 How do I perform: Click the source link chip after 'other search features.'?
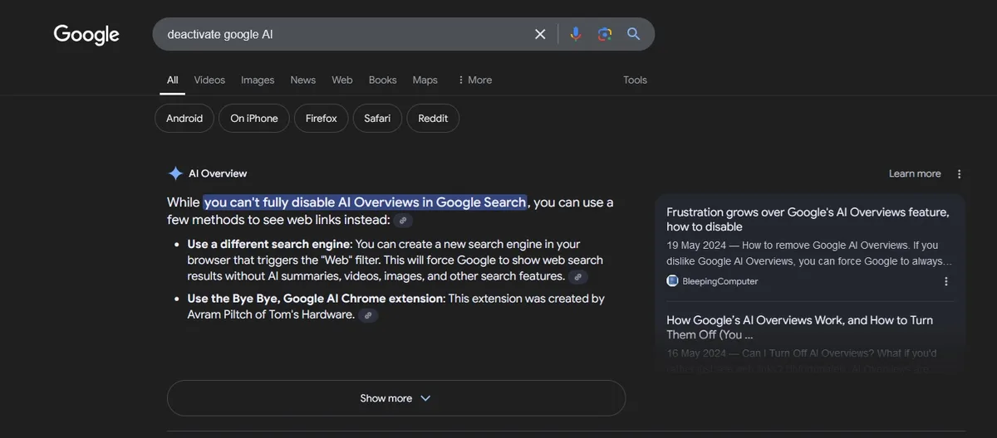click(578, 277)
